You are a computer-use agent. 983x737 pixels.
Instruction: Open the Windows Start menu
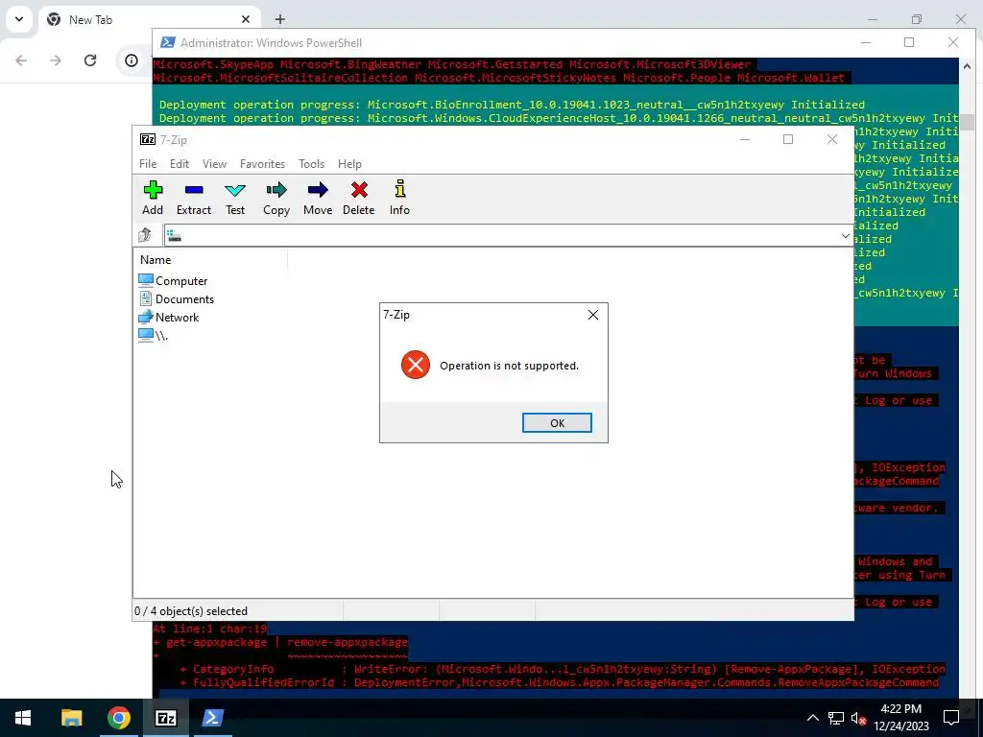23,718
